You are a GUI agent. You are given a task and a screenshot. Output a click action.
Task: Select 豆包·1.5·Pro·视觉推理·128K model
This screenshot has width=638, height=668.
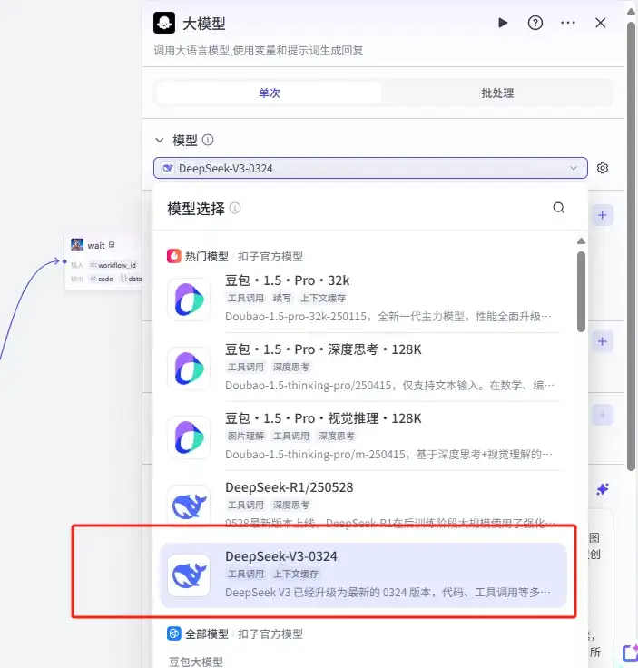click(x=363, y=437)
